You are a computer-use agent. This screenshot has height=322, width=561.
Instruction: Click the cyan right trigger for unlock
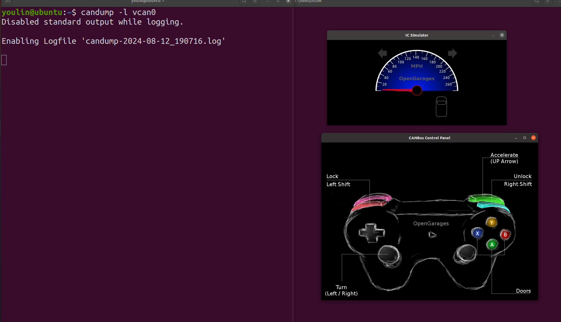493,206
